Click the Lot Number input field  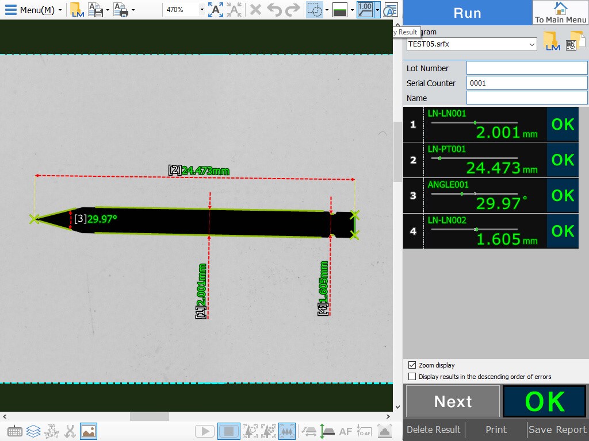pos(526,68)
